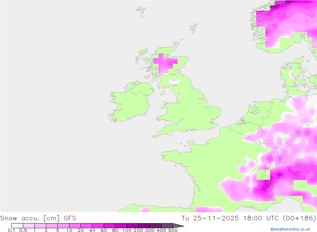The width and height of the screenshot is (317, 232).
Task: Click the 60–80 cm legend swatch
Action: (x=110, y=226)
